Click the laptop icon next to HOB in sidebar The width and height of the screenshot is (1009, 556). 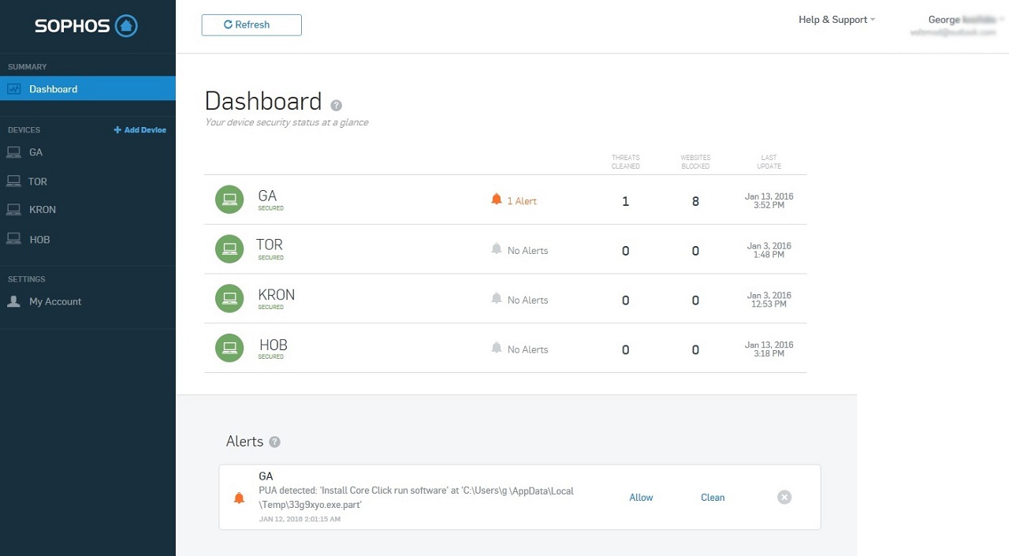point(13,239)
